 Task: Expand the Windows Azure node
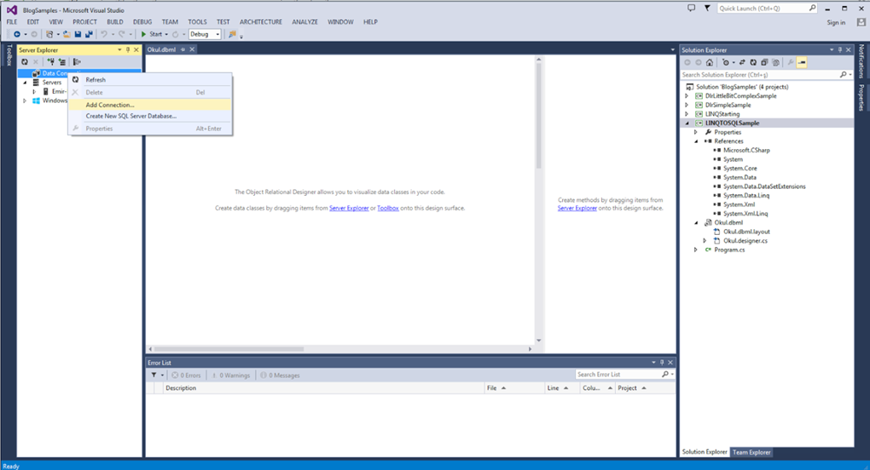coord(25,100)
